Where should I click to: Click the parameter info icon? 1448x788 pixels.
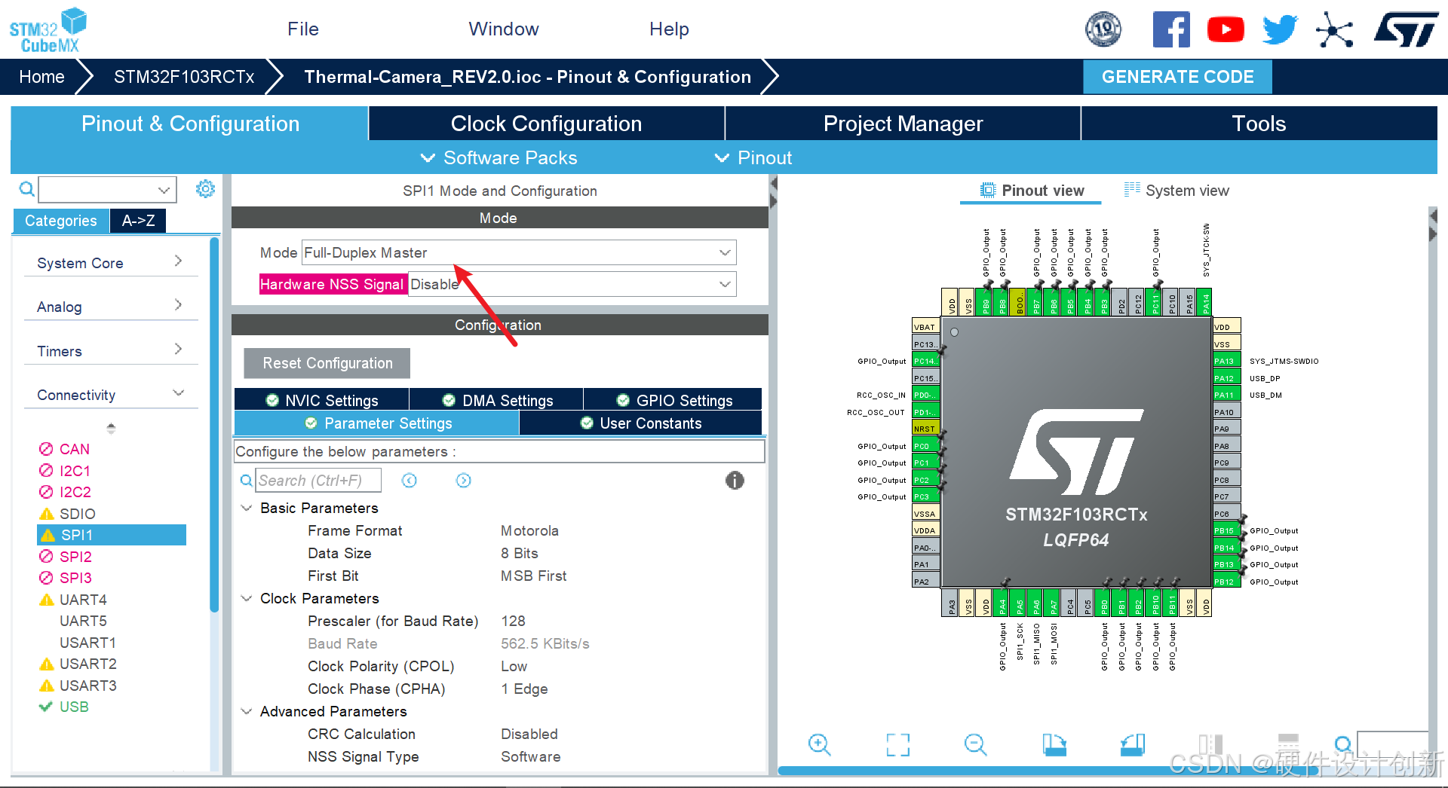click(x=735, y=480)
